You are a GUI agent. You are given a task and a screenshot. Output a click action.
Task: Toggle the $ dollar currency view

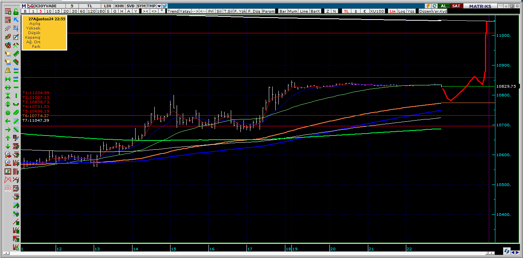click(x=356, y=11)
